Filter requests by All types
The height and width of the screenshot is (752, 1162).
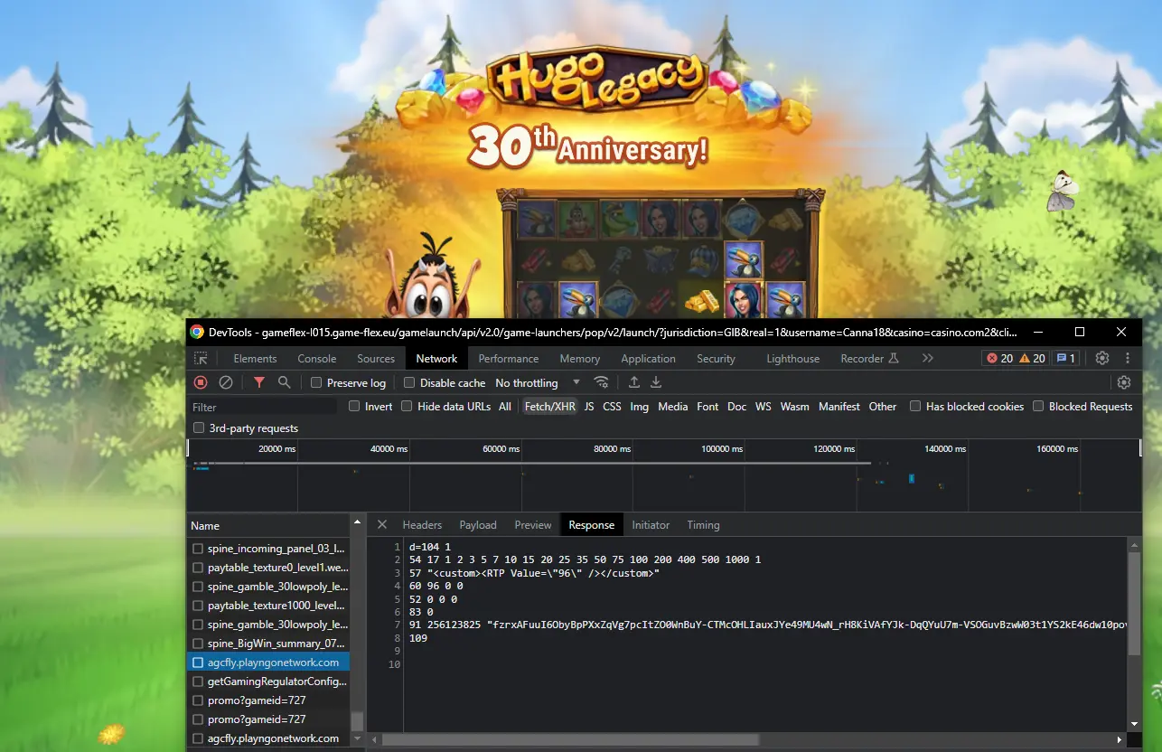(x=505, y=407)
